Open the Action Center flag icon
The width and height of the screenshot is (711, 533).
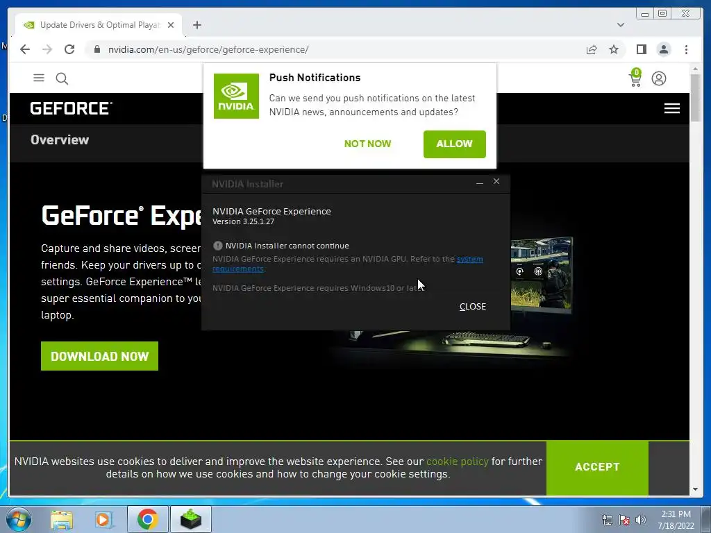click(624, 520)
